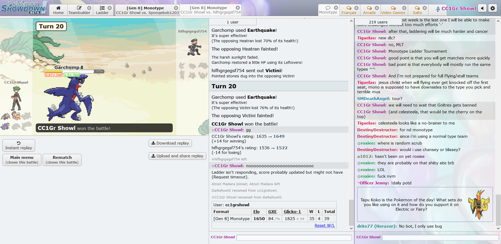
Task: Close the Français chat tab
Action: click(x=356, y=8)
